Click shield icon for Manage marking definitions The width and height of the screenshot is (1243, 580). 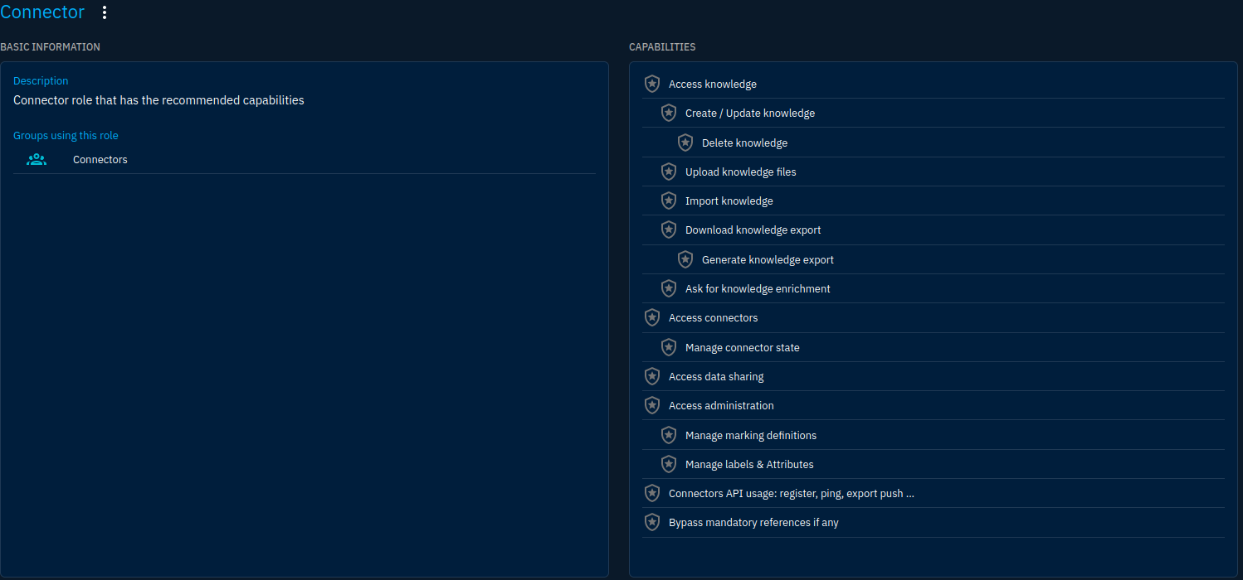(x=669, y=435)
